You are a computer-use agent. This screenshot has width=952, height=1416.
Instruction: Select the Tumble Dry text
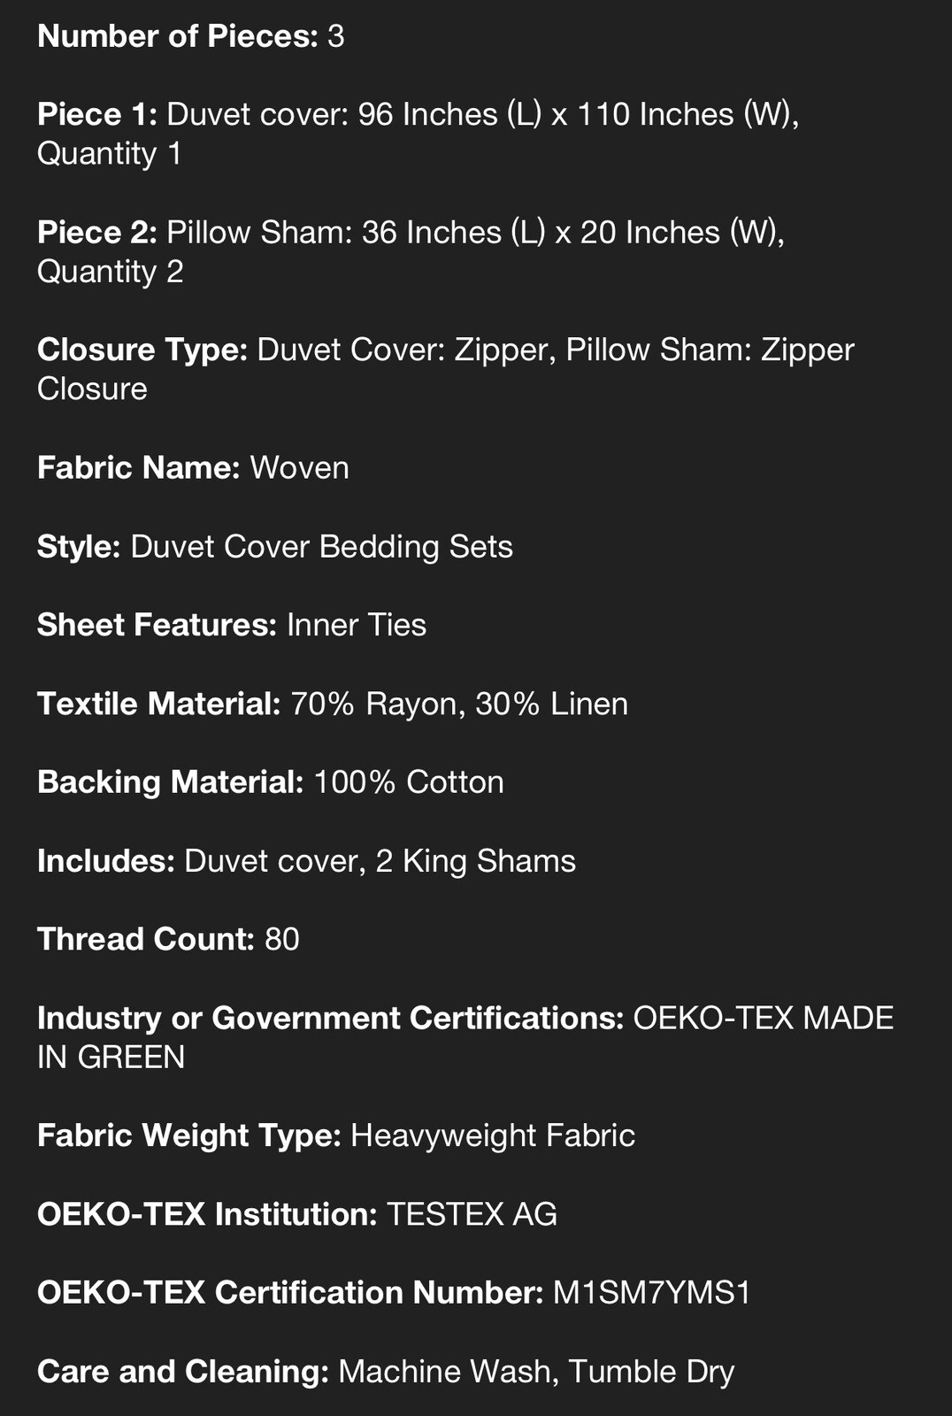tap(651, 1372)
